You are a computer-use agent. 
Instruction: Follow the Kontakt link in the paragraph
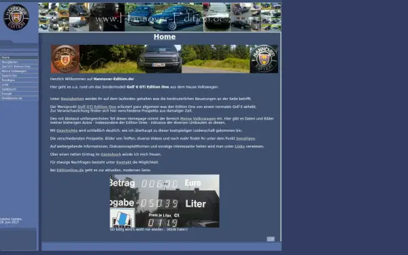coord(124,163)
